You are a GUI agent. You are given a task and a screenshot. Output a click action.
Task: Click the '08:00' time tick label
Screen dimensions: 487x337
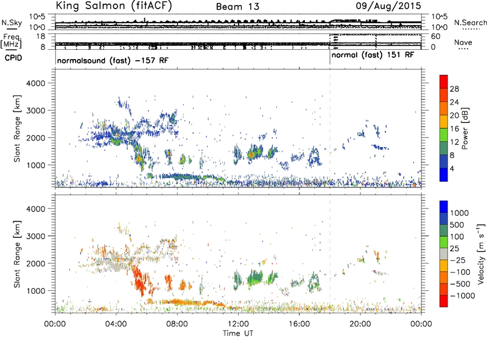coord(177,324)
